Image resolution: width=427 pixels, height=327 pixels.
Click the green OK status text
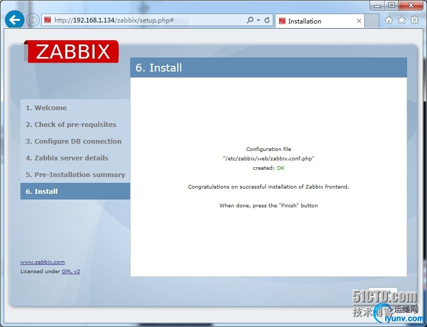coord(281,168)
